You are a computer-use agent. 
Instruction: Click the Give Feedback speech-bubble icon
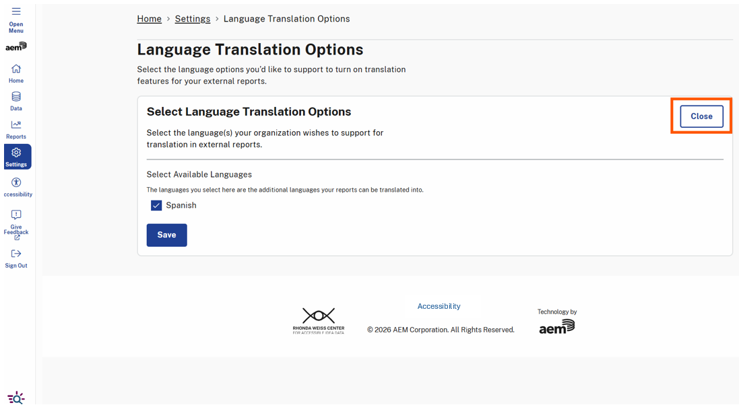[15, 213]
